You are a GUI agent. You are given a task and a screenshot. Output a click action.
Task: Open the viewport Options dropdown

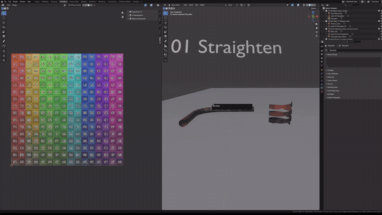click(314, 8)
